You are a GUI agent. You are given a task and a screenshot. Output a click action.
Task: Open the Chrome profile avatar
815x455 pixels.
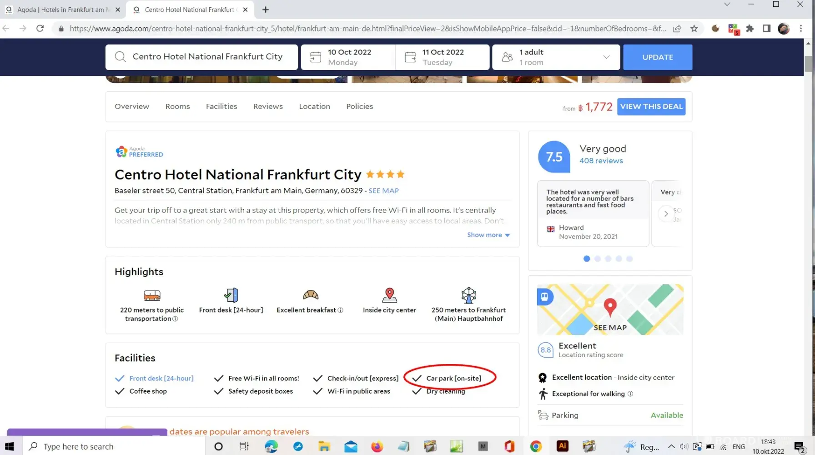(784, 29)
